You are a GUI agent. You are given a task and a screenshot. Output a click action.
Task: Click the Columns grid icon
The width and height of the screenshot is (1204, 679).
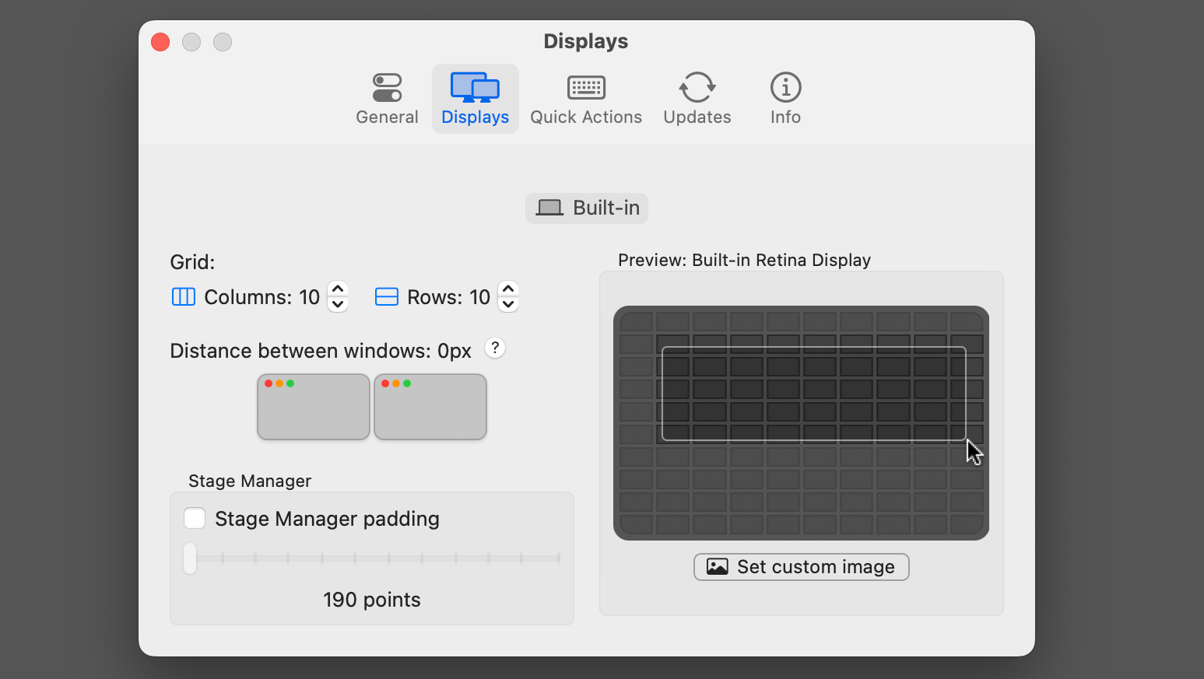coord(184,297)
